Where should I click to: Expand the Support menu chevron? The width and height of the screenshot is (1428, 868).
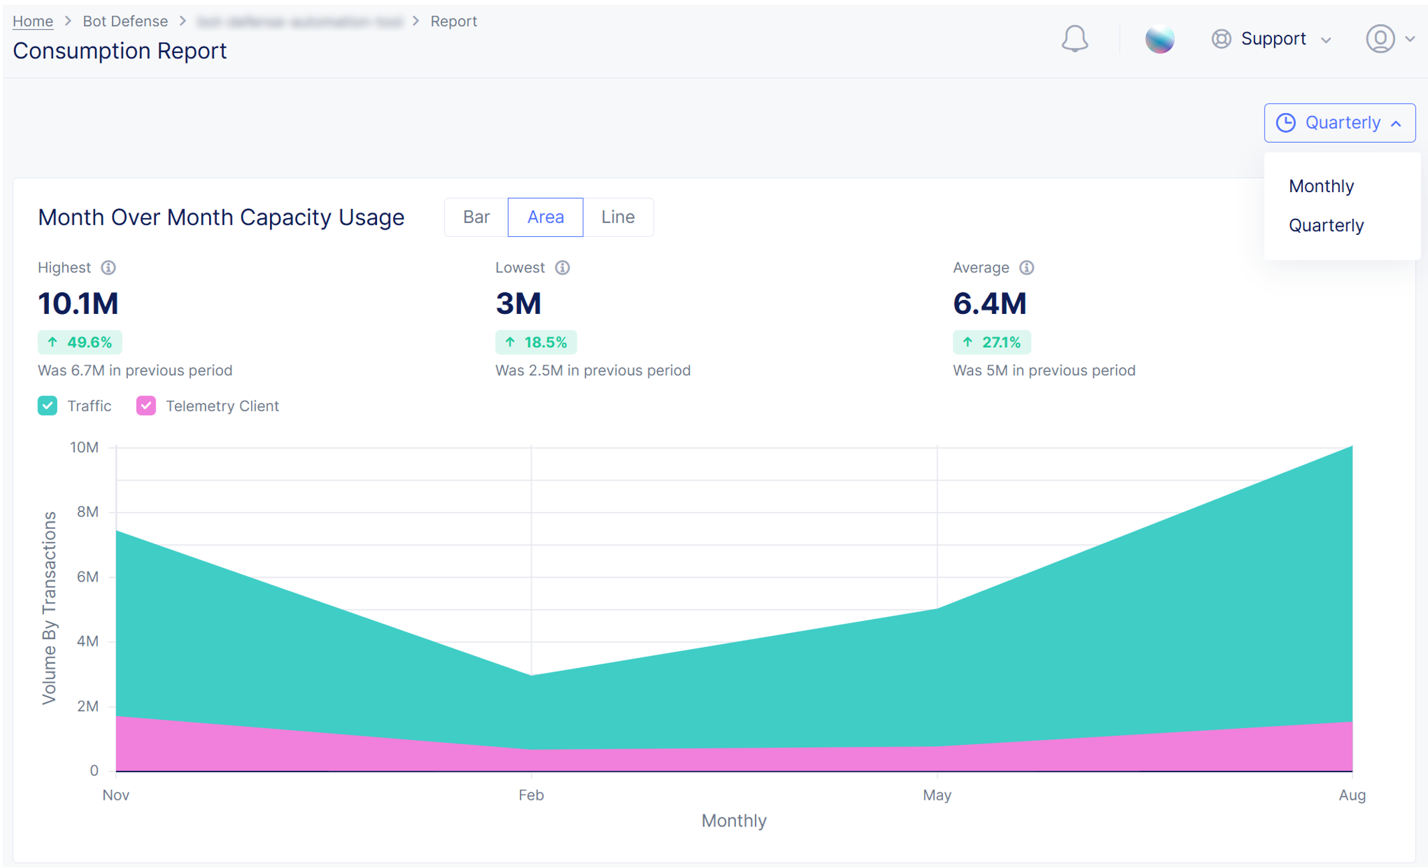click(x=1326, y=40)
